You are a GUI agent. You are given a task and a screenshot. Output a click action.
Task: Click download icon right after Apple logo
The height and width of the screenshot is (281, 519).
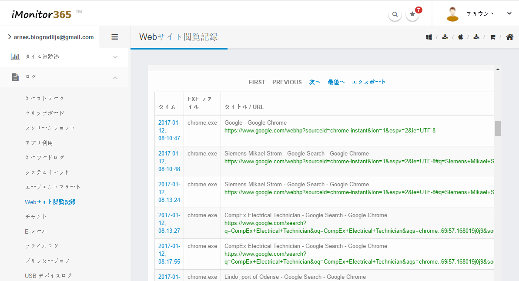[476, 36]
